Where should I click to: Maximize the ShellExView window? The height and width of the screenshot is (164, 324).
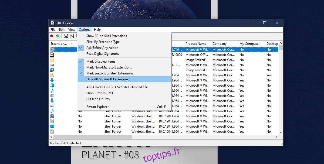click(x=265, y=23)
